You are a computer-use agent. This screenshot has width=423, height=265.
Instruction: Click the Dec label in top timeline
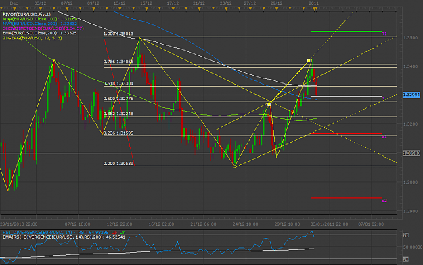coord(14,3)
